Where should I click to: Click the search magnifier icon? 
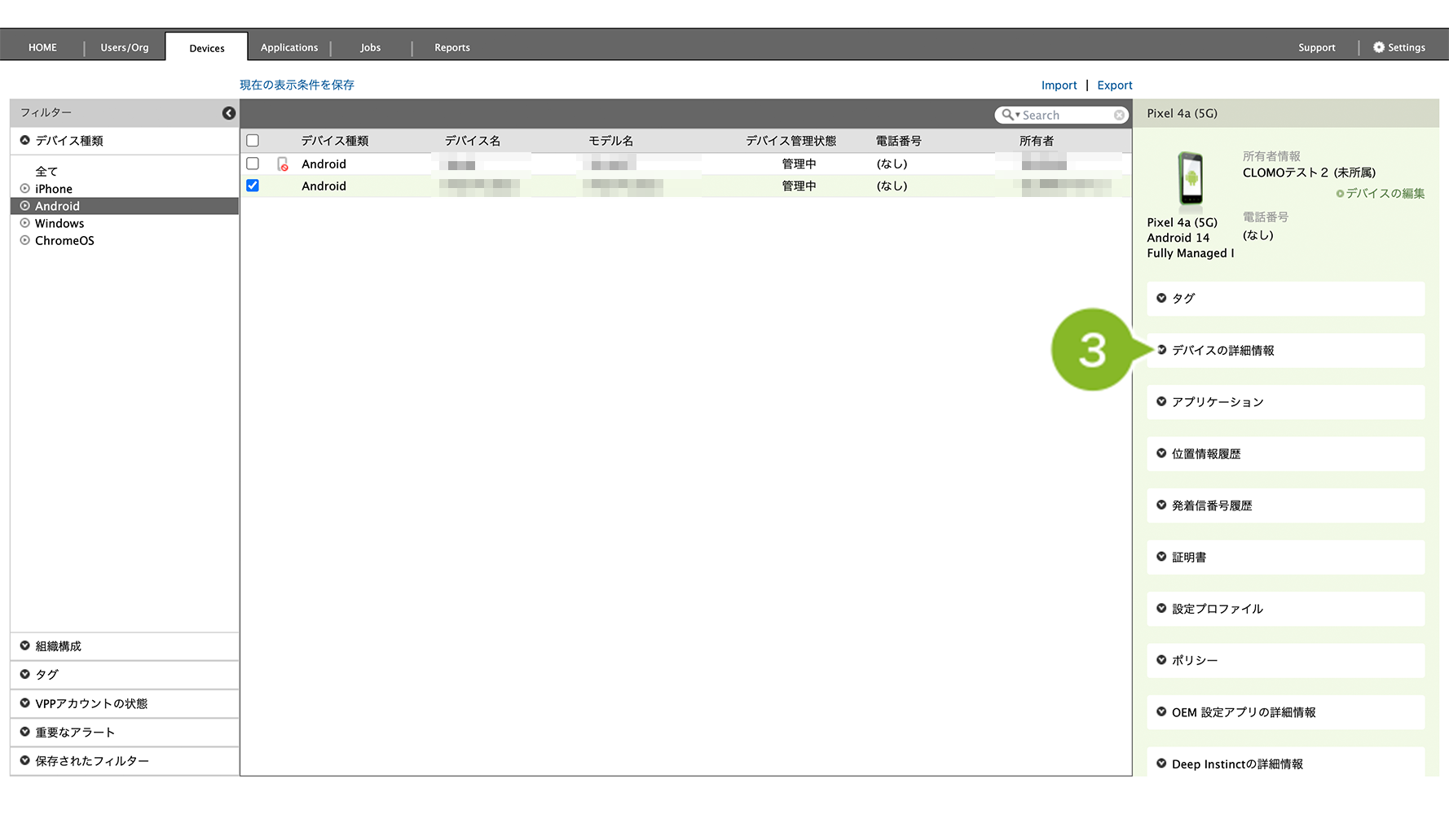click(x=1008, y=115)
